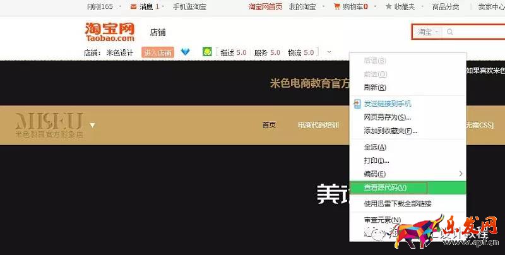The width and height of the screenshot is (505, 255).
Task: Click the green shop rating badge icon
Action: point(206,52)
